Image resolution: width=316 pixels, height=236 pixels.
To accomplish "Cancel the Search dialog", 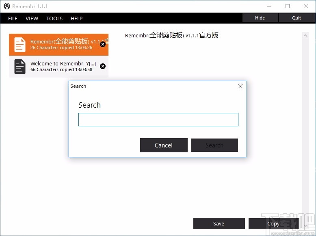I will point(164,145).
